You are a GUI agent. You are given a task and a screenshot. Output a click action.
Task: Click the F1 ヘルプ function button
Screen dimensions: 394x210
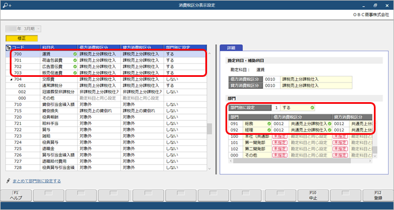tap(16, 196)
